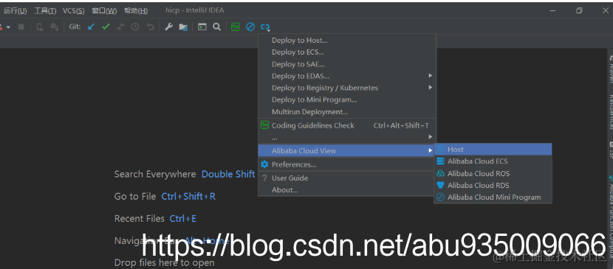
Task: Select Alibaba Cloud ECS text entry
Action: click(x=477, y=161)
